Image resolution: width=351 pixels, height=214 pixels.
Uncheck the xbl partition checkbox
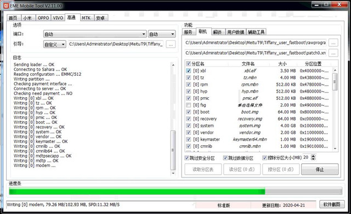point(189,71)
